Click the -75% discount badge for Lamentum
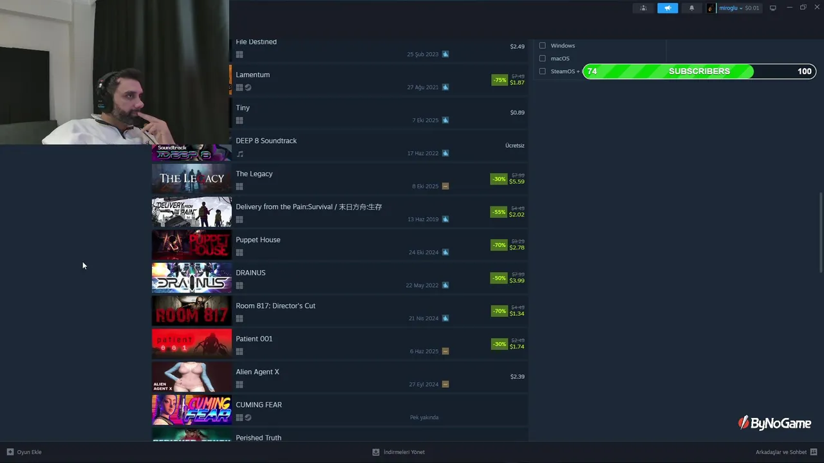This screenshot has width=824, height=463. (x=500, y=80)
